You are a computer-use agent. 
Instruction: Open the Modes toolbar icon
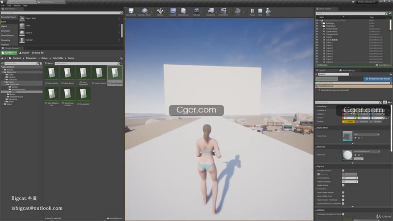click(x=160, y=11)
